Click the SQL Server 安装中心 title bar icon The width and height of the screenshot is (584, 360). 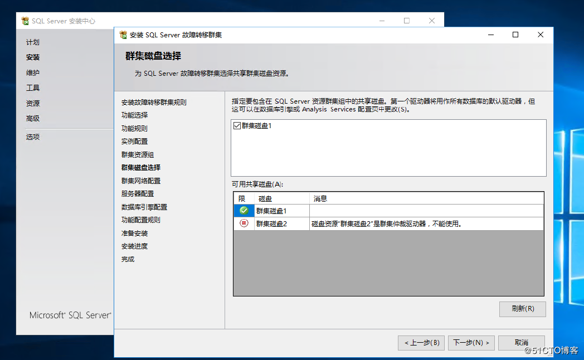point(25,20)
